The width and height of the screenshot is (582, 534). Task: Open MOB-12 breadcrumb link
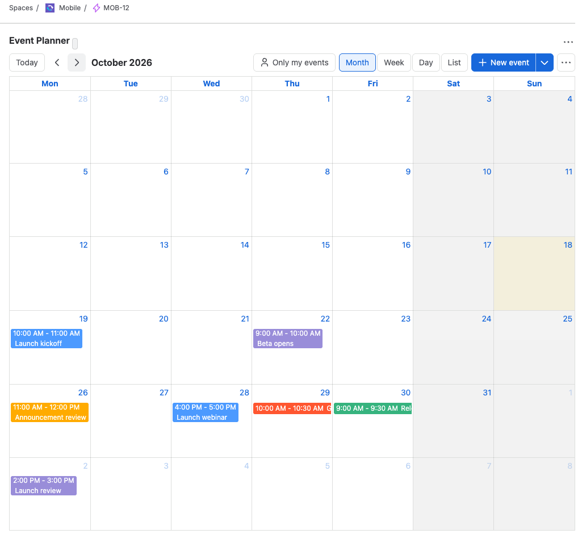(x=116, y=8)
